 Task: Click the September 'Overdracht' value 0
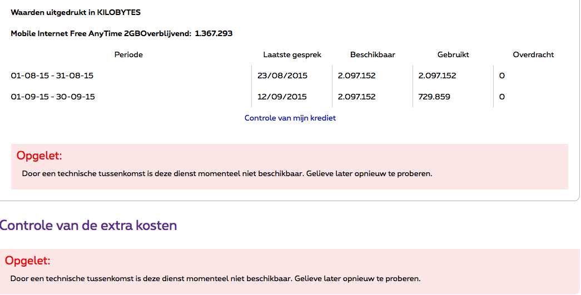tap(502, 97)
